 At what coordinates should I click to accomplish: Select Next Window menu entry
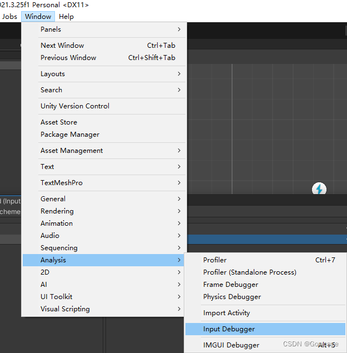(104, 46)
